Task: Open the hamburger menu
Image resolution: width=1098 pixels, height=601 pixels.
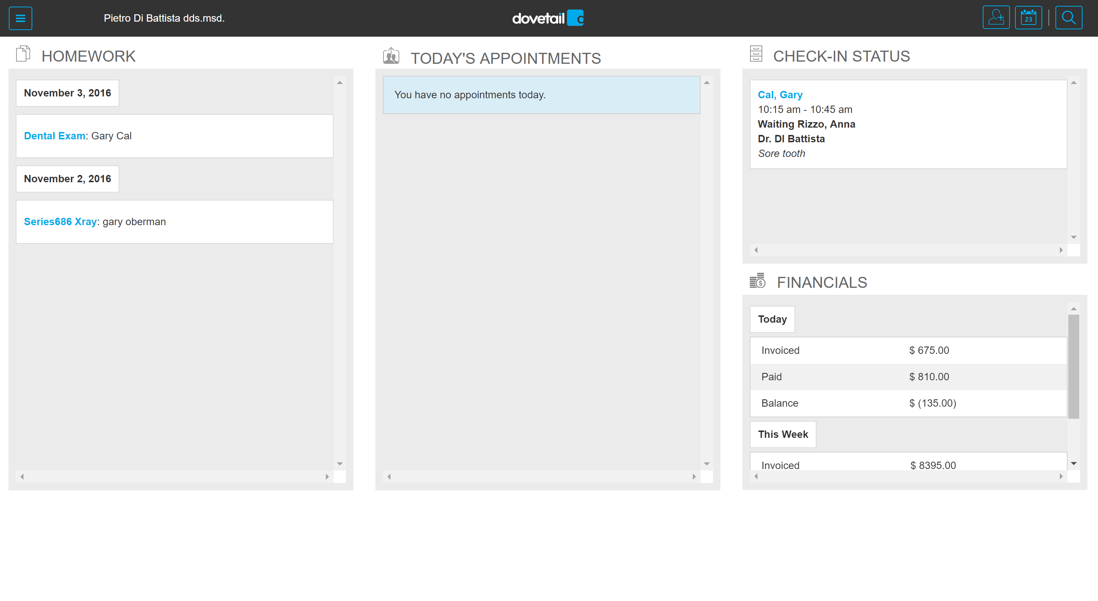Action: [x=21, y=18]
